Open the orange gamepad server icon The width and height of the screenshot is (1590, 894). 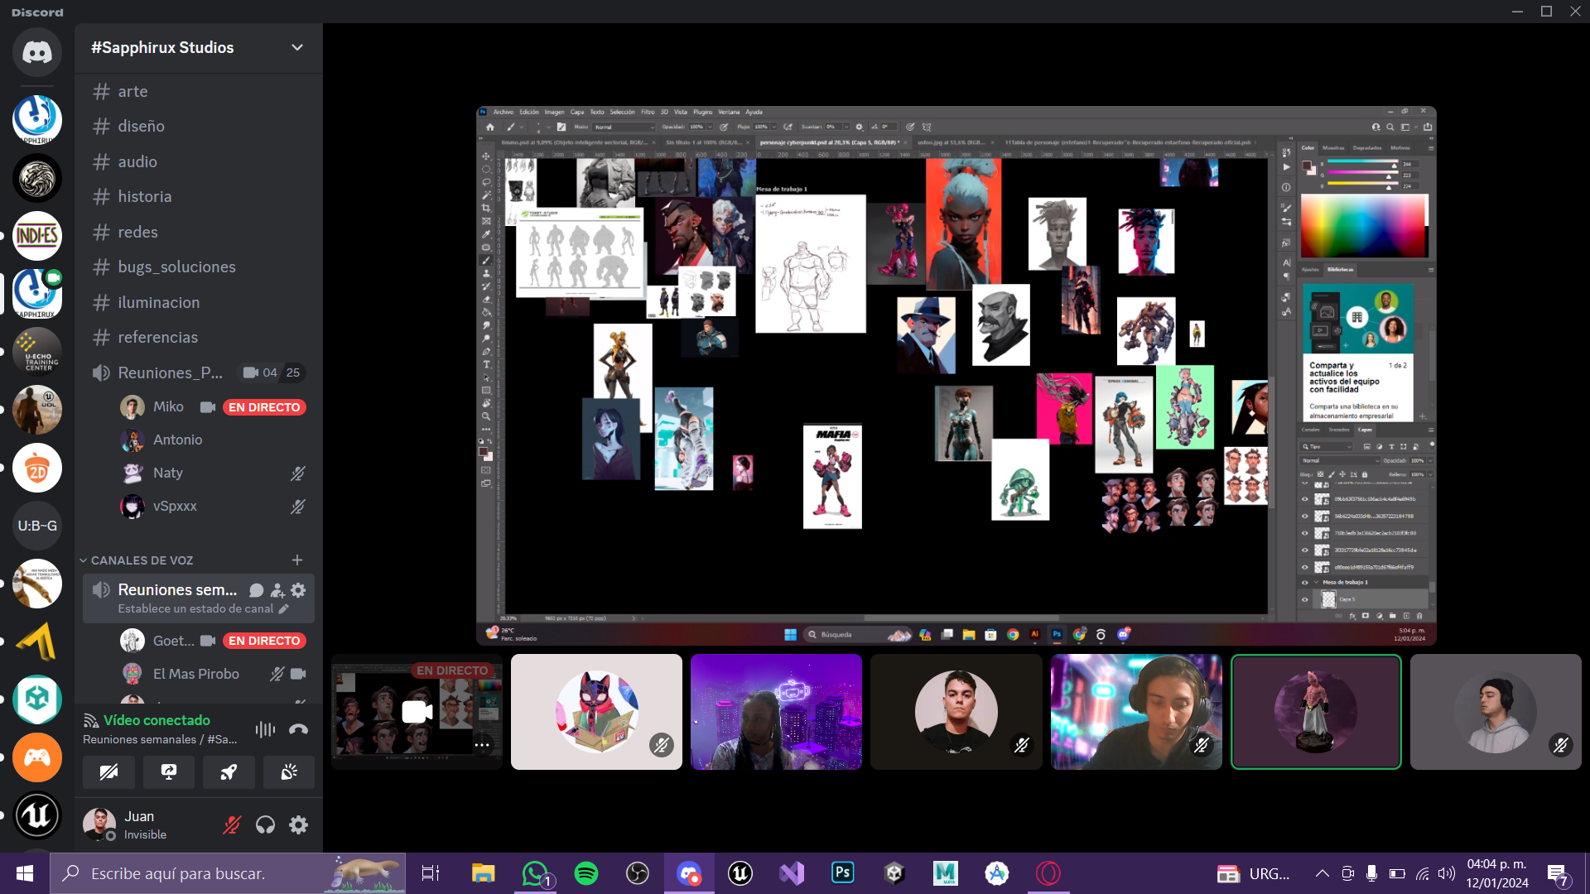click(x=36, y=757)
